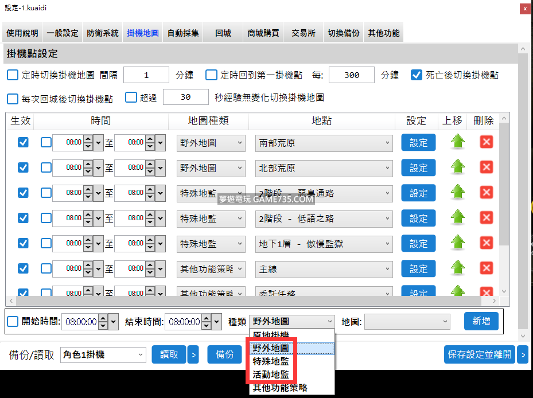Move the 南部荒原 row up with green arrow

click(457, 142)
